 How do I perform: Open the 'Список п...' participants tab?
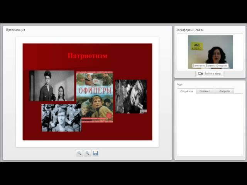point(205,91)
